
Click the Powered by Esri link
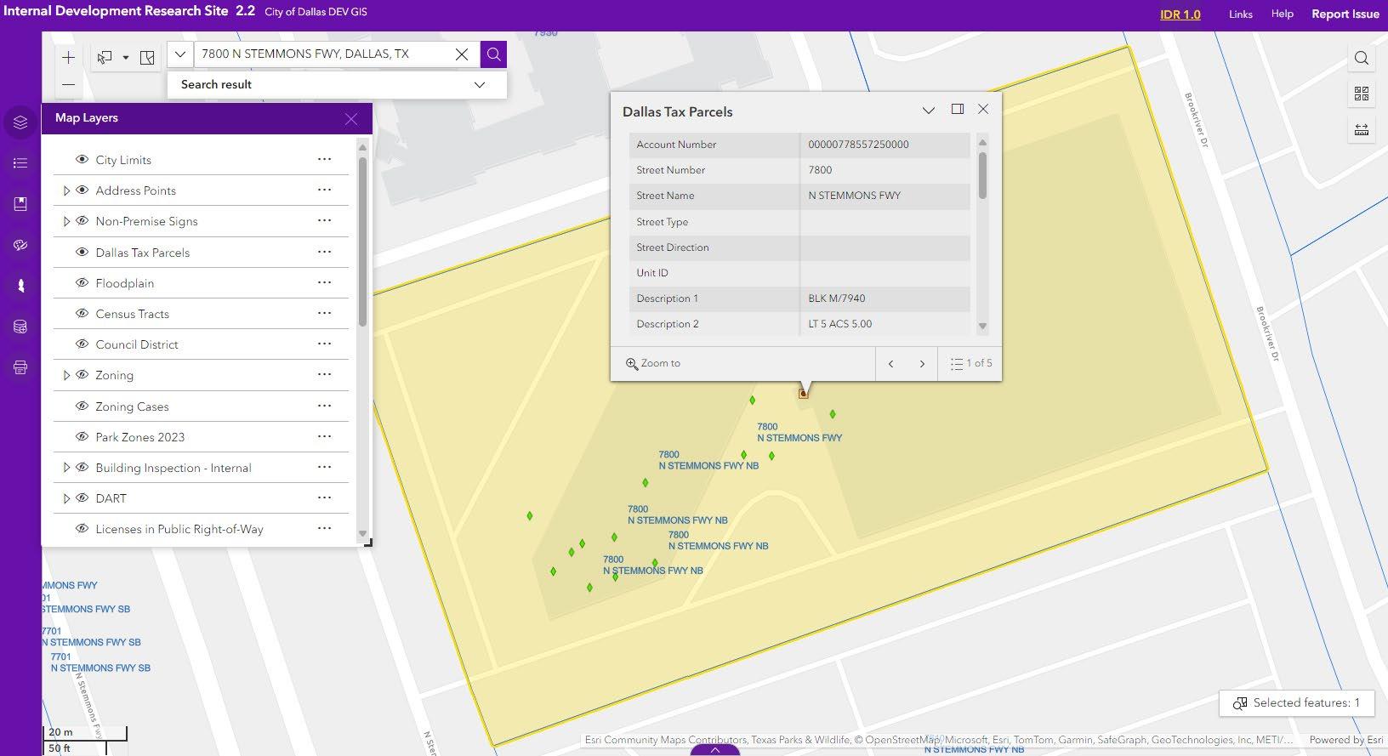click(1346, 740)
